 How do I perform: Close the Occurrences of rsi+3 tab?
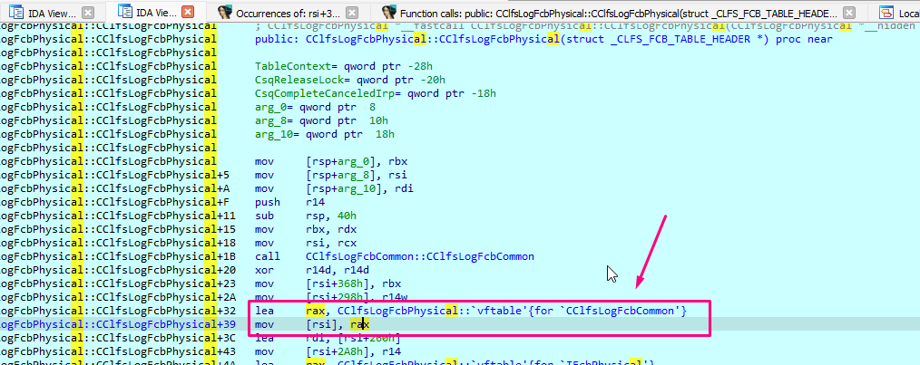352,13
